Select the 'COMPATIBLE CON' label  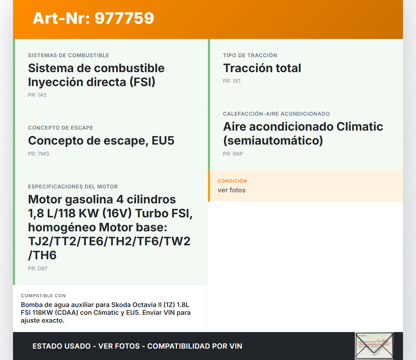point(43,296)
